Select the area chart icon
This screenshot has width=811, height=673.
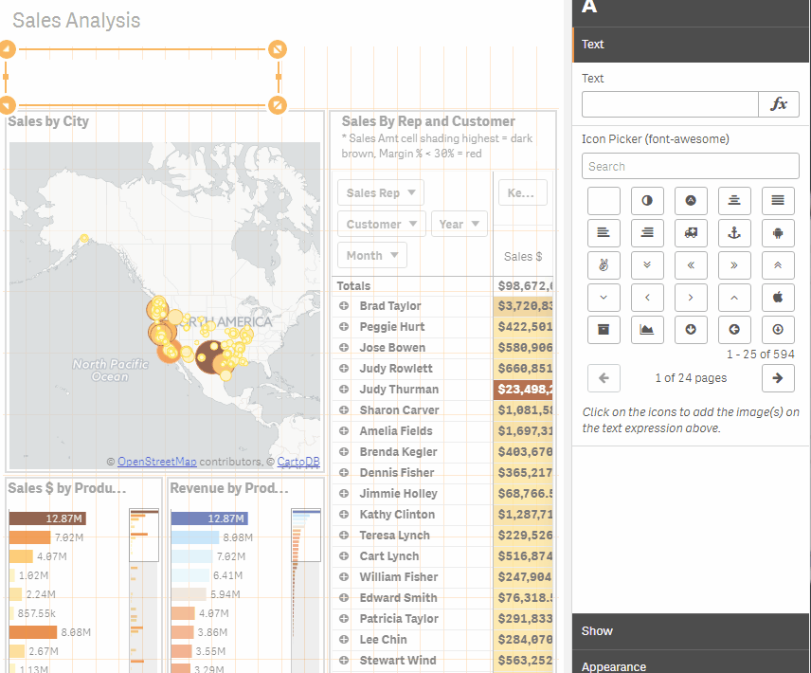(647, 330)
